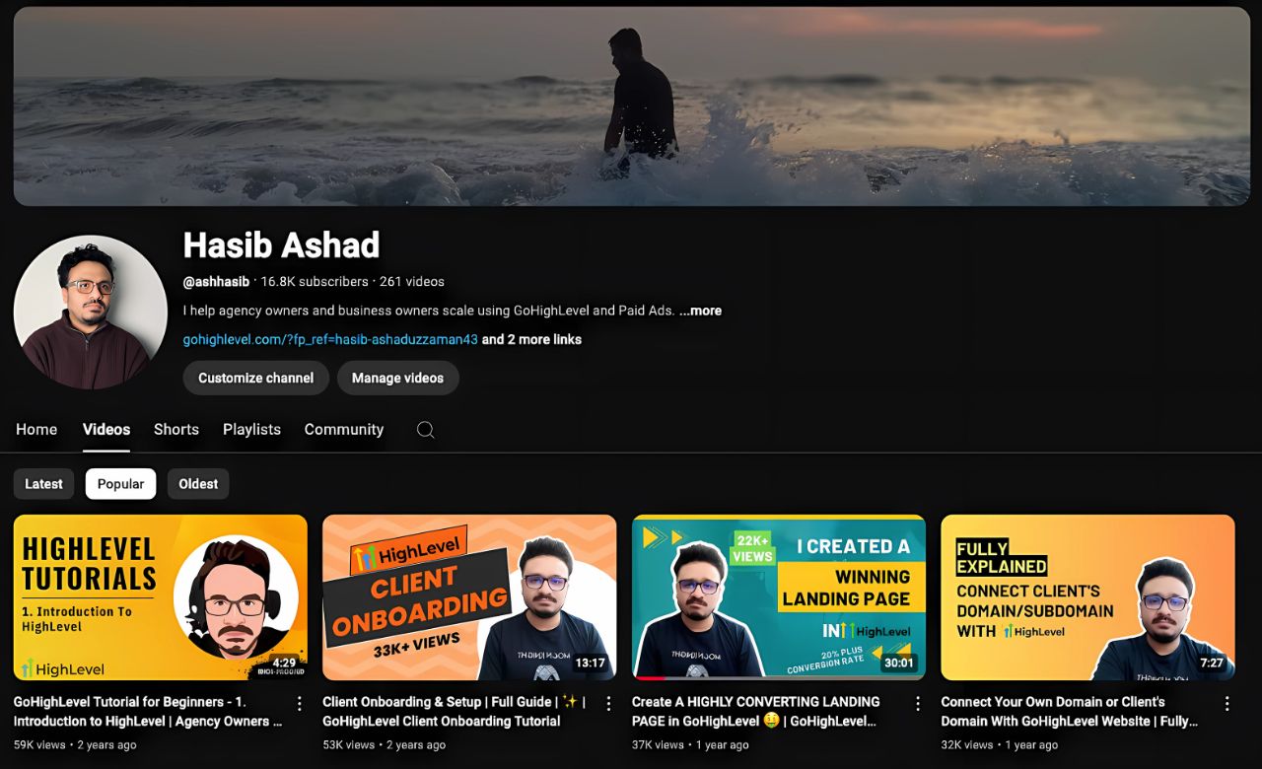Click the Hasib Ashad profile avatar
The width and height of the screenshot is (1262, 769).
[90, 312]
